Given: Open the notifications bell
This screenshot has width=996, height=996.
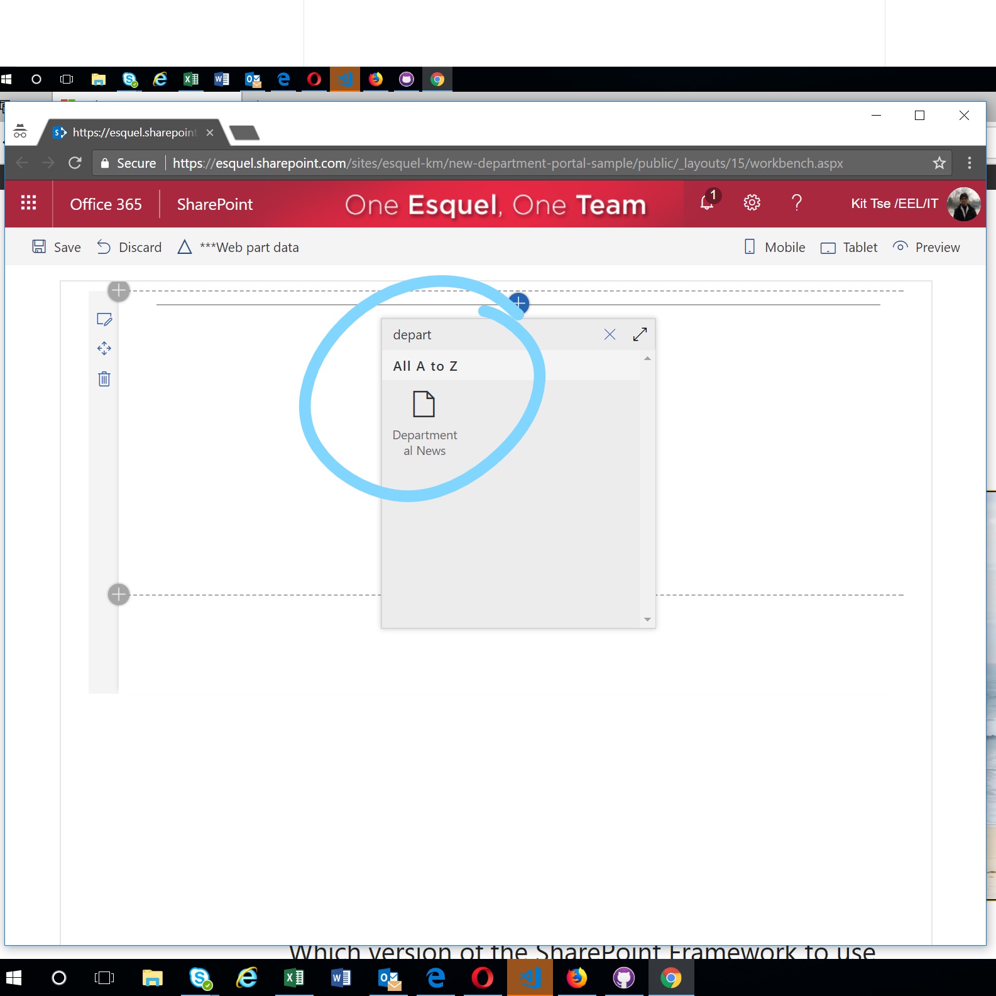Looking at the screenshot, I should pyautogui.click(x=708, y=202).
